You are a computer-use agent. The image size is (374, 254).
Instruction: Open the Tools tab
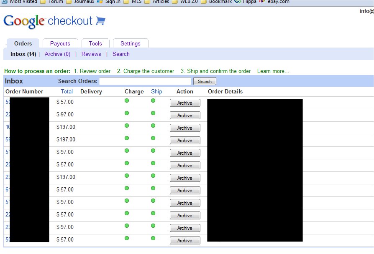click(x=95, y=43)
